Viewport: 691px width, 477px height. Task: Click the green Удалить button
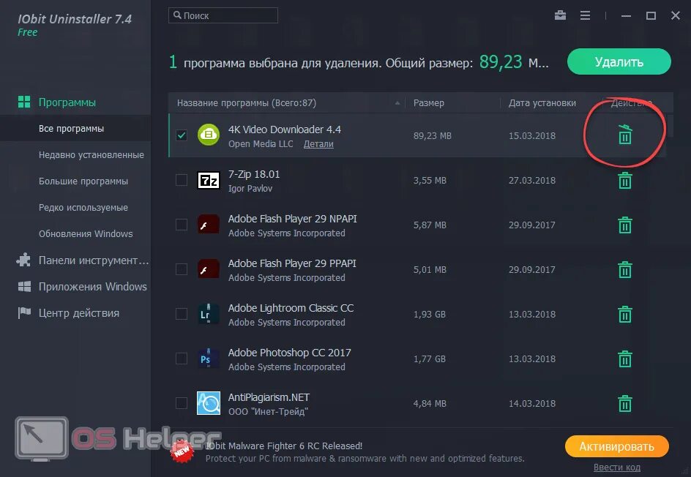(619, 61)
